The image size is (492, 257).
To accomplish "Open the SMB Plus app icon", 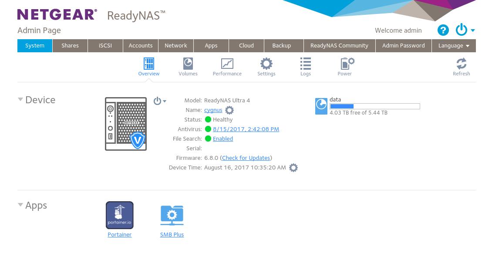I will (172, 215).
